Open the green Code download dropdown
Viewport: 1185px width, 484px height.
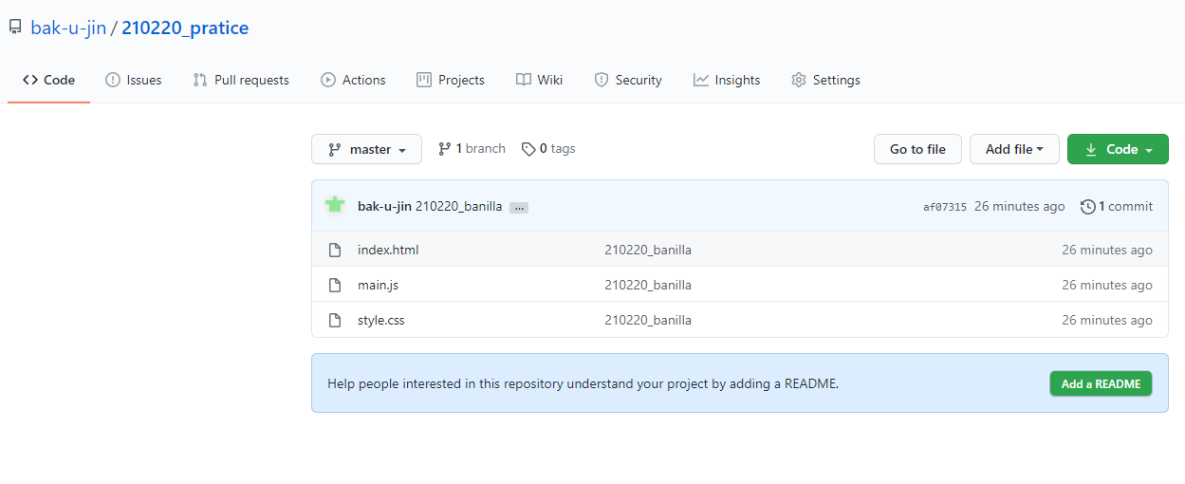[1118, 149]
